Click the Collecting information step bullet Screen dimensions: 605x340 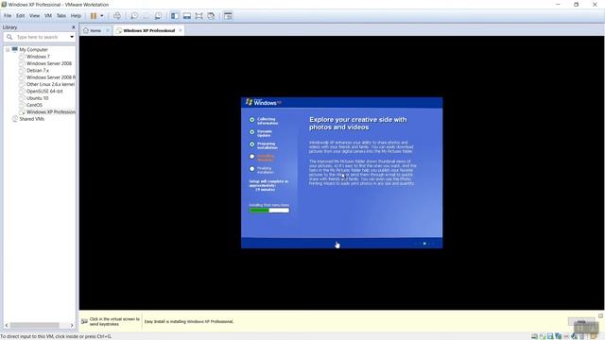tap(252, 120)
